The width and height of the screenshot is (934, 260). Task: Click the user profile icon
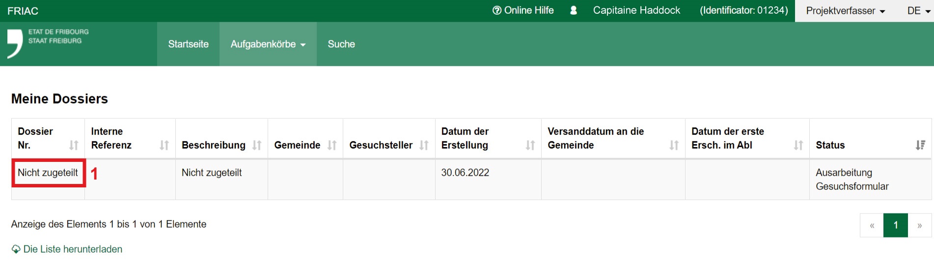tap(573, 10)
